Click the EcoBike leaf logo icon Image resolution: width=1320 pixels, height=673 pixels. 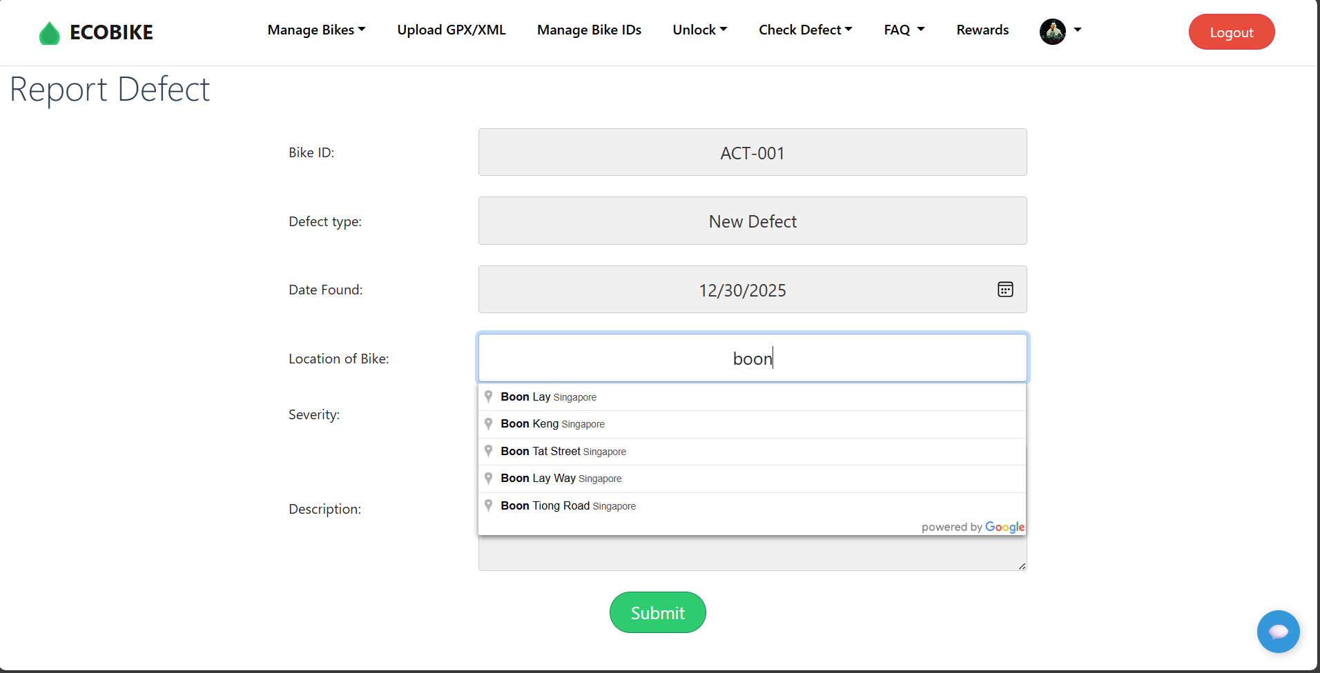49,32
